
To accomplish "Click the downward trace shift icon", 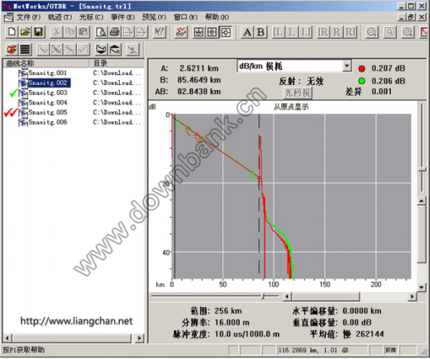I will (101, 50).
